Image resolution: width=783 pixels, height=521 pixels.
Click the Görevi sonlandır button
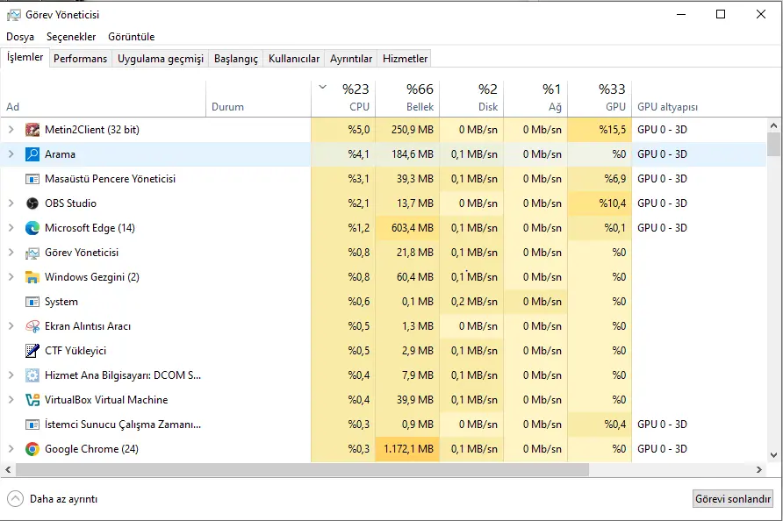point(733,498)
